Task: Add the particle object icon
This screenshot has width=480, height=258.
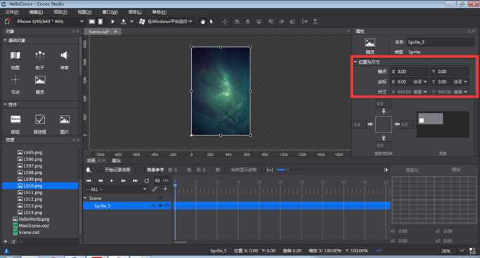Action: (40, 55)
